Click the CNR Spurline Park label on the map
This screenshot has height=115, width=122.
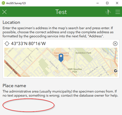tap(75, 70)
